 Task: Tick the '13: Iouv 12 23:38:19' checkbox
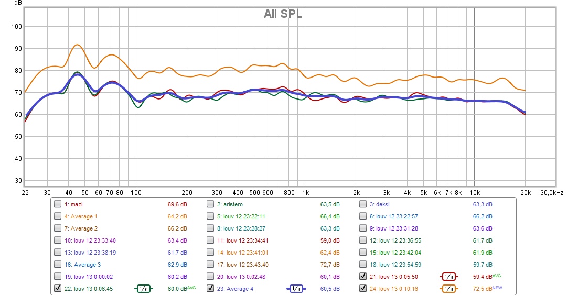click(58, 253)
